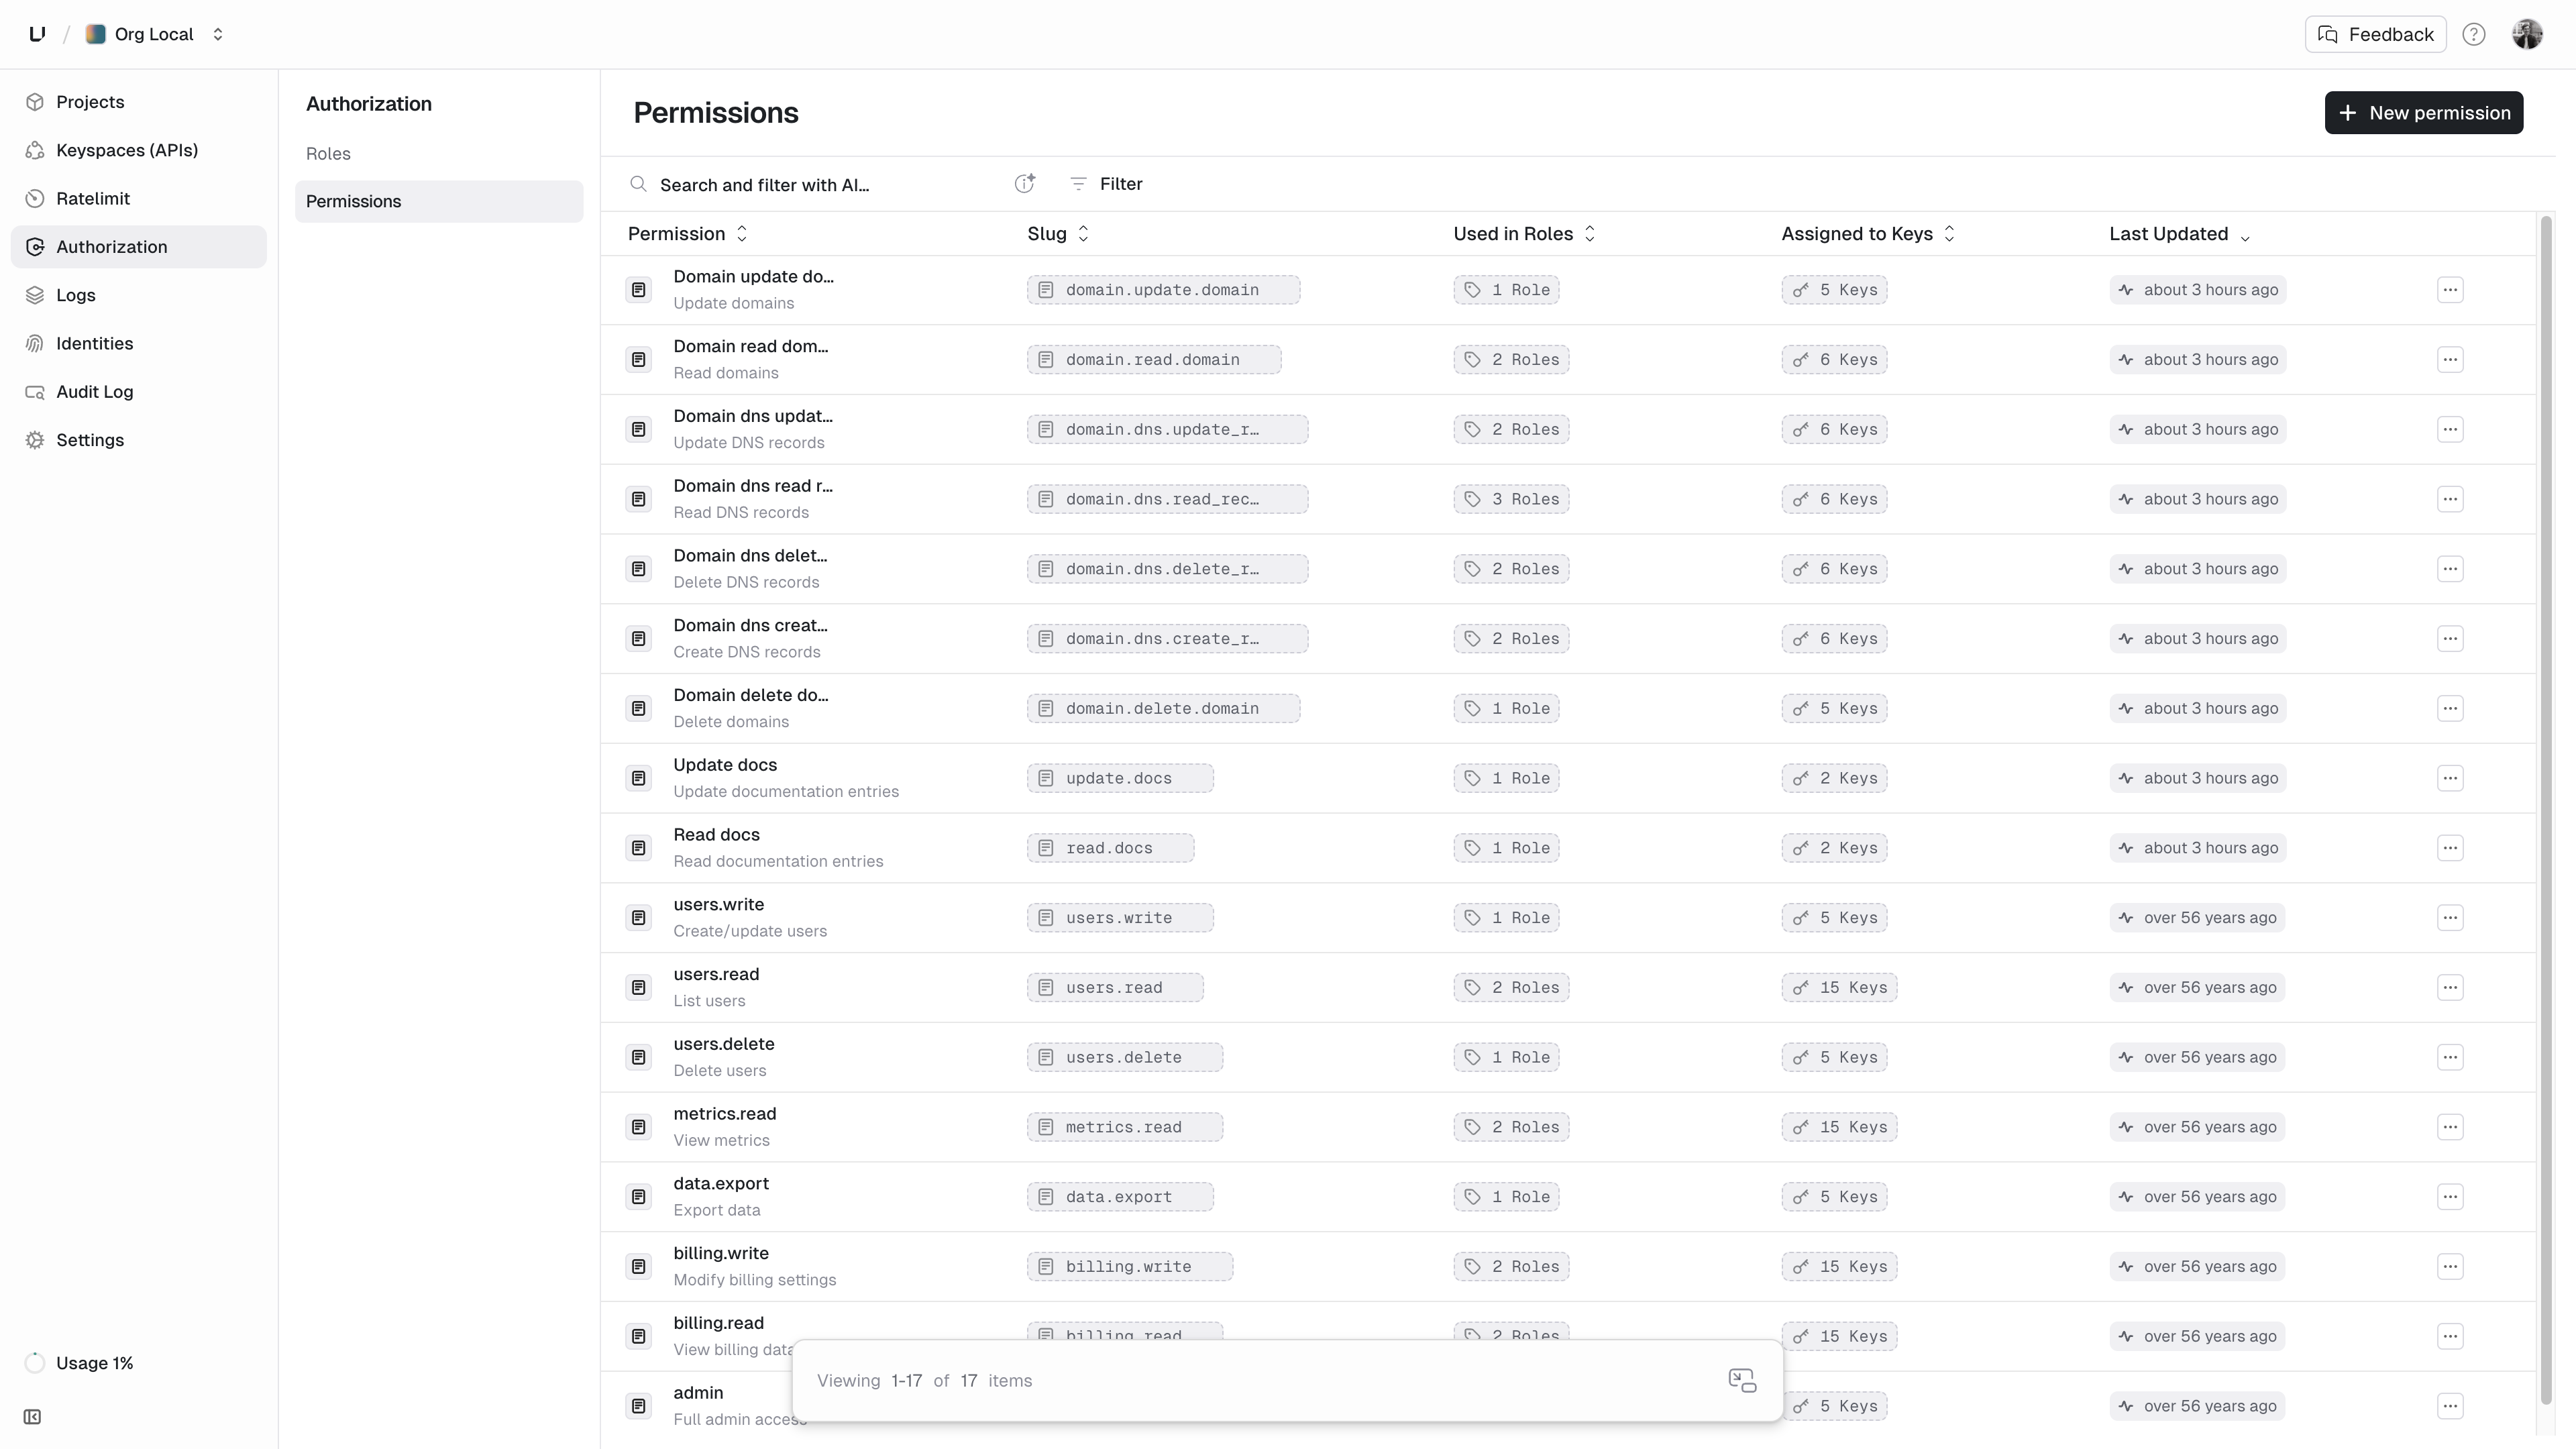Open actions menu for data.export row

coord(2450,1197)
